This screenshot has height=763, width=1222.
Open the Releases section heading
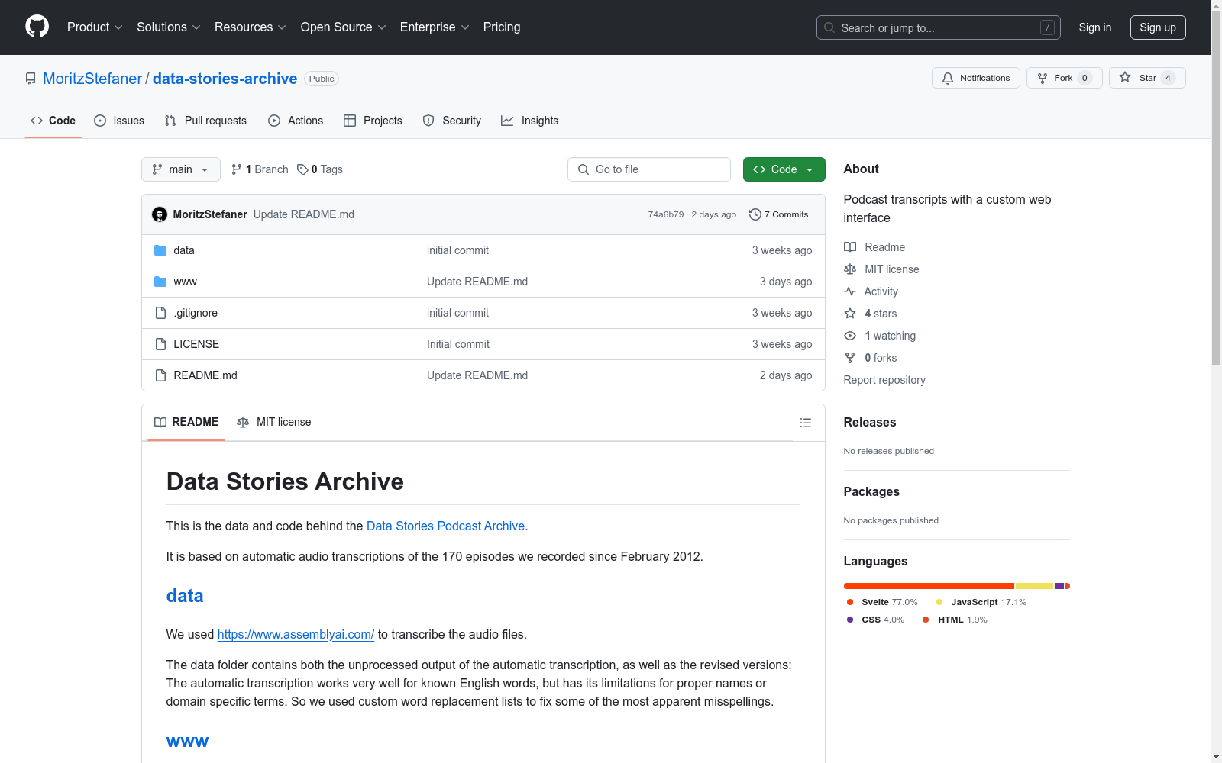(x=870, y=422)
